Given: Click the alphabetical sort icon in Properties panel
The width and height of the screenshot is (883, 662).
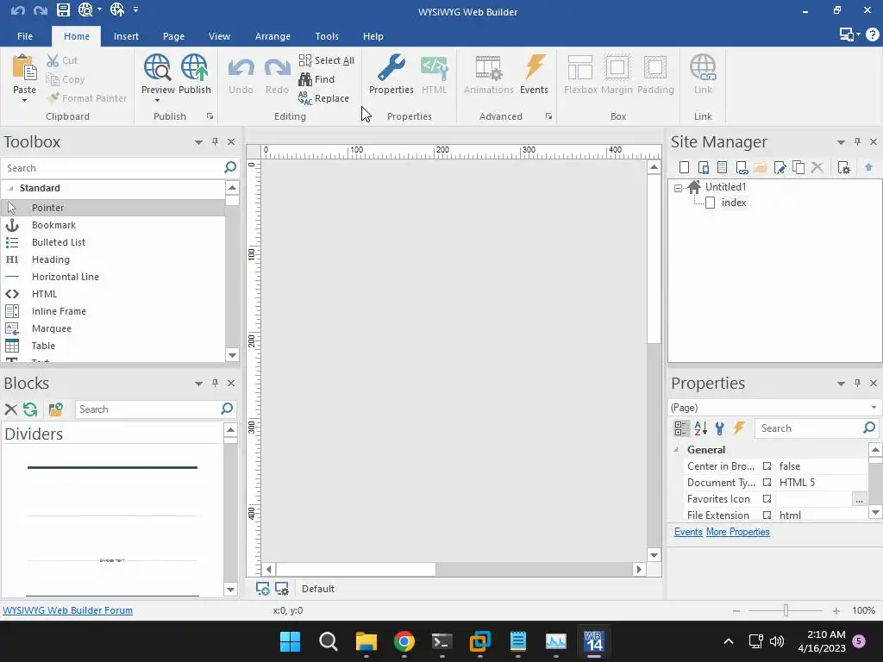Looking at the screenshot, I should [x=700, y=428].
